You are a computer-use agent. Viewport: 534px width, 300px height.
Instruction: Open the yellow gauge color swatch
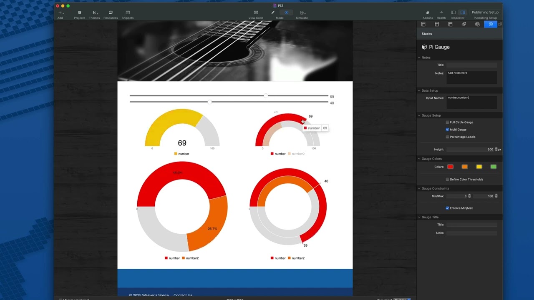[479, 167]
